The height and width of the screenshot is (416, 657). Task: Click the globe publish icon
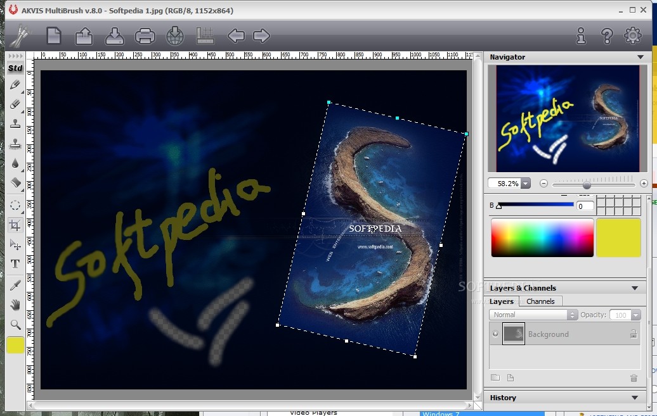pyautogui.click(x=175, y=35)
